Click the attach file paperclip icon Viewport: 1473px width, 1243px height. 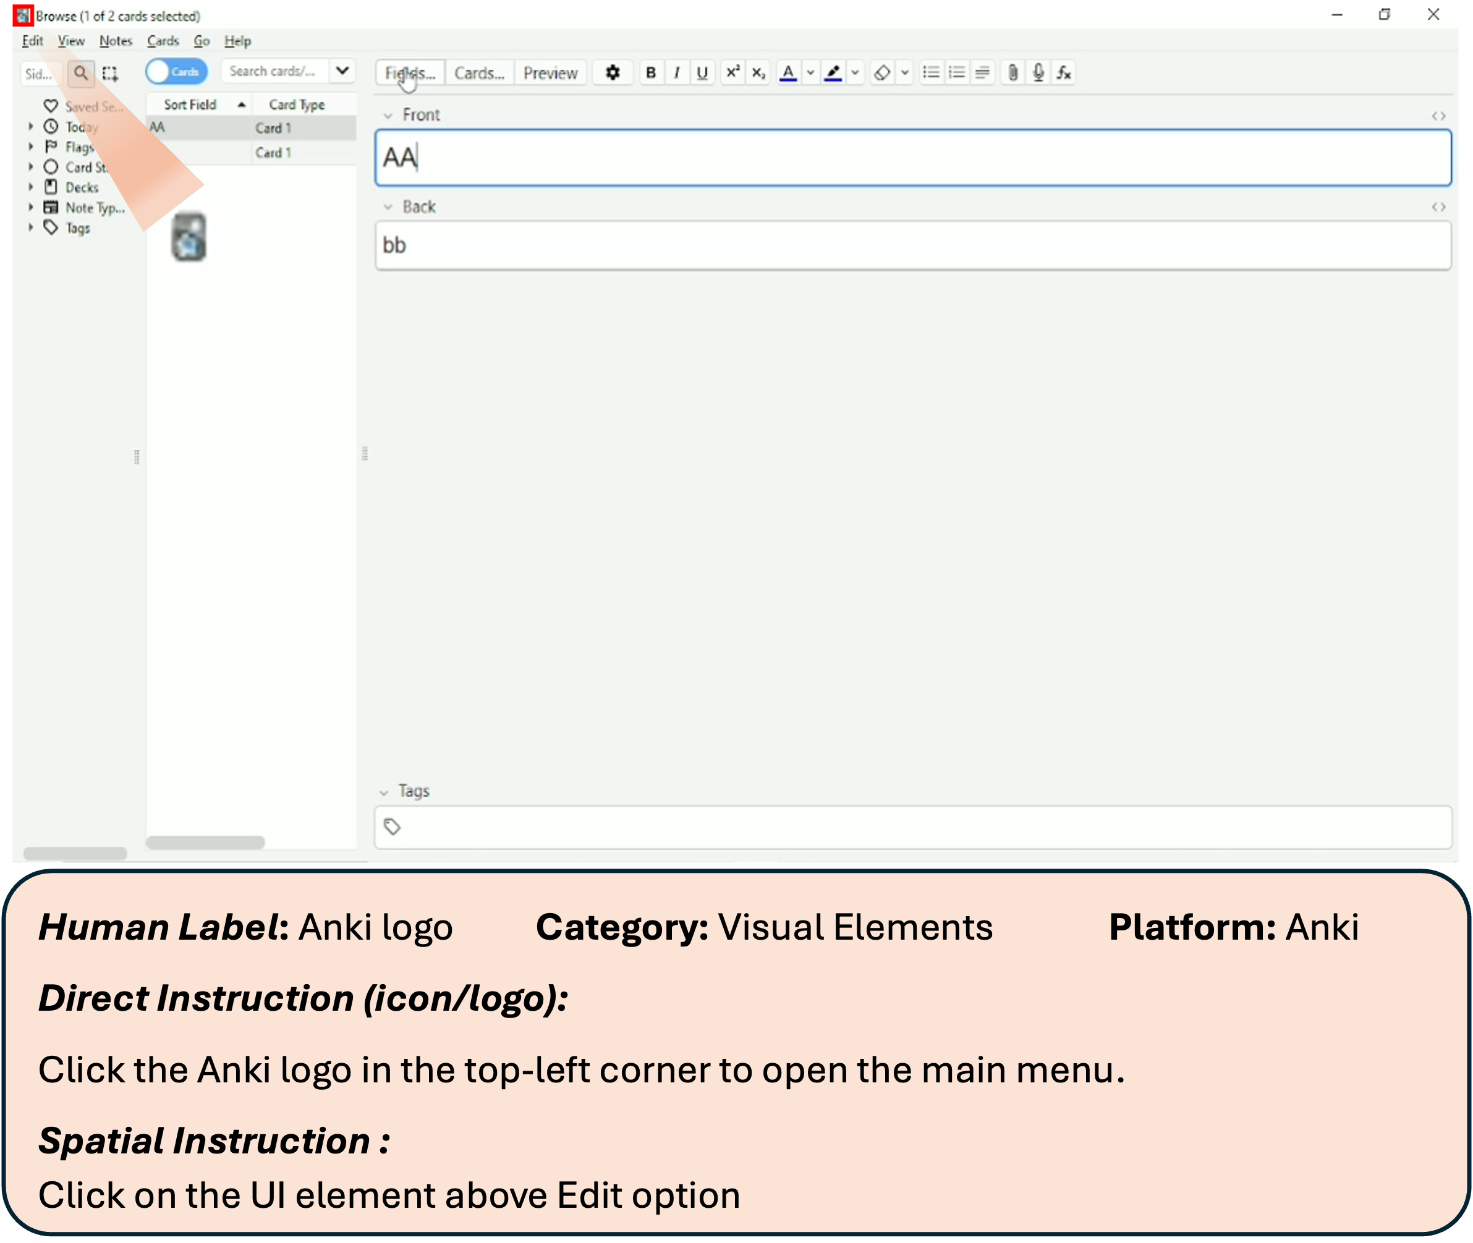click(1012, 72)
